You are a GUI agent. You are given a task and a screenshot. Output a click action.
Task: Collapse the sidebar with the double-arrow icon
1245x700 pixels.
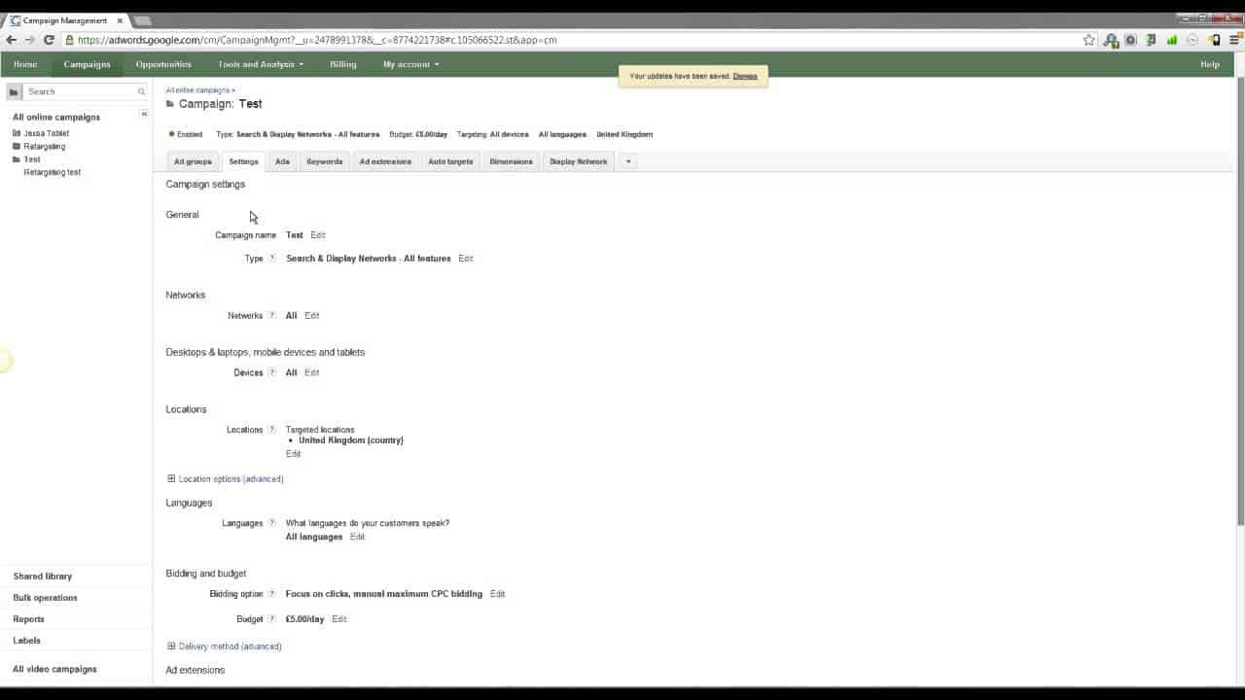click(x=144, y=114)
